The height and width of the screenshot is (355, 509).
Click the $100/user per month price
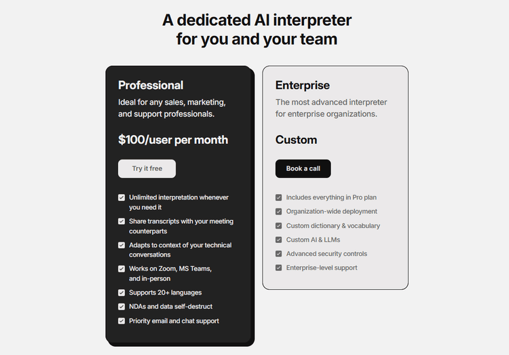[173, 140]
